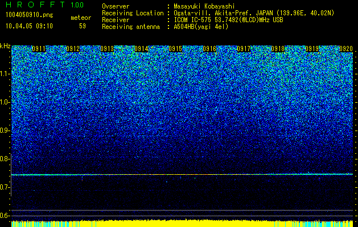
Task: Click the bright carrier signal line near 0.75 kHz
Action: point(182,174)
